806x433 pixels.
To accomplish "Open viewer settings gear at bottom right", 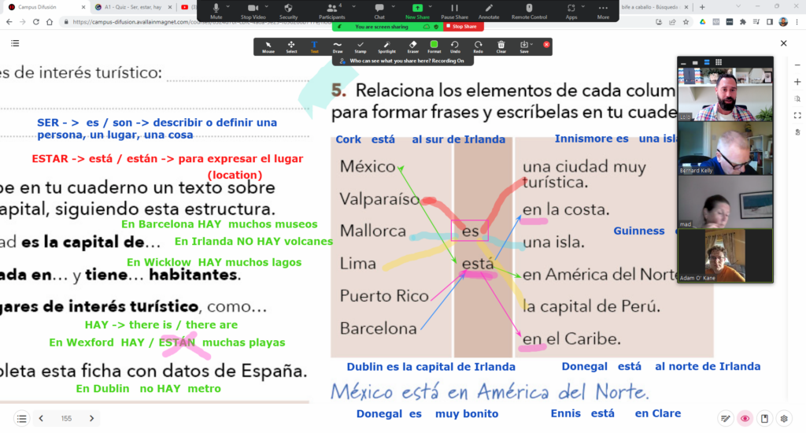I will (784, 419).
